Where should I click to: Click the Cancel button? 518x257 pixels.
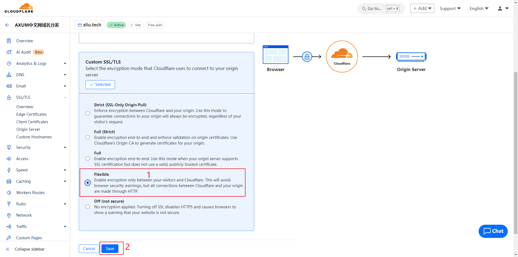click(89, 249)
